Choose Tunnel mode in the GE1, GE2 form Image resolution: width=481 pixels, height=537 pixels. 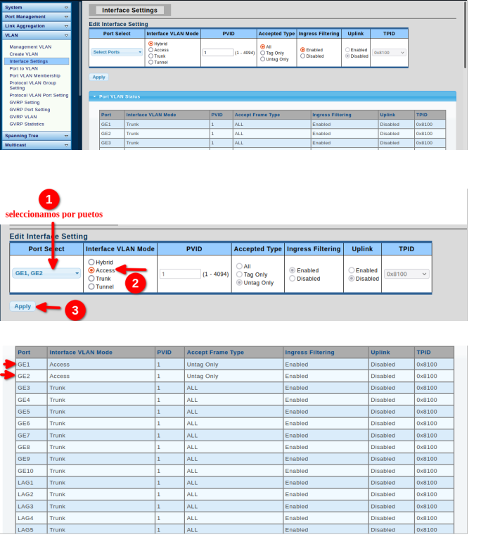pyautogui.click(x=91, y=286)
